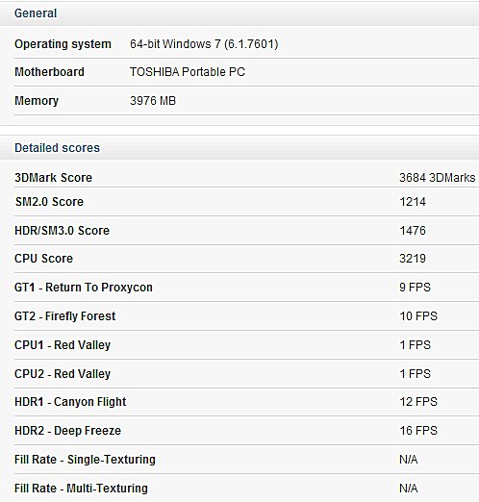Image resolution: width=479 pixels, height=502 pixels.
Task: Click the CPU2 - Red Valley label
Action: pyautogui.click(x=63, y=374)
